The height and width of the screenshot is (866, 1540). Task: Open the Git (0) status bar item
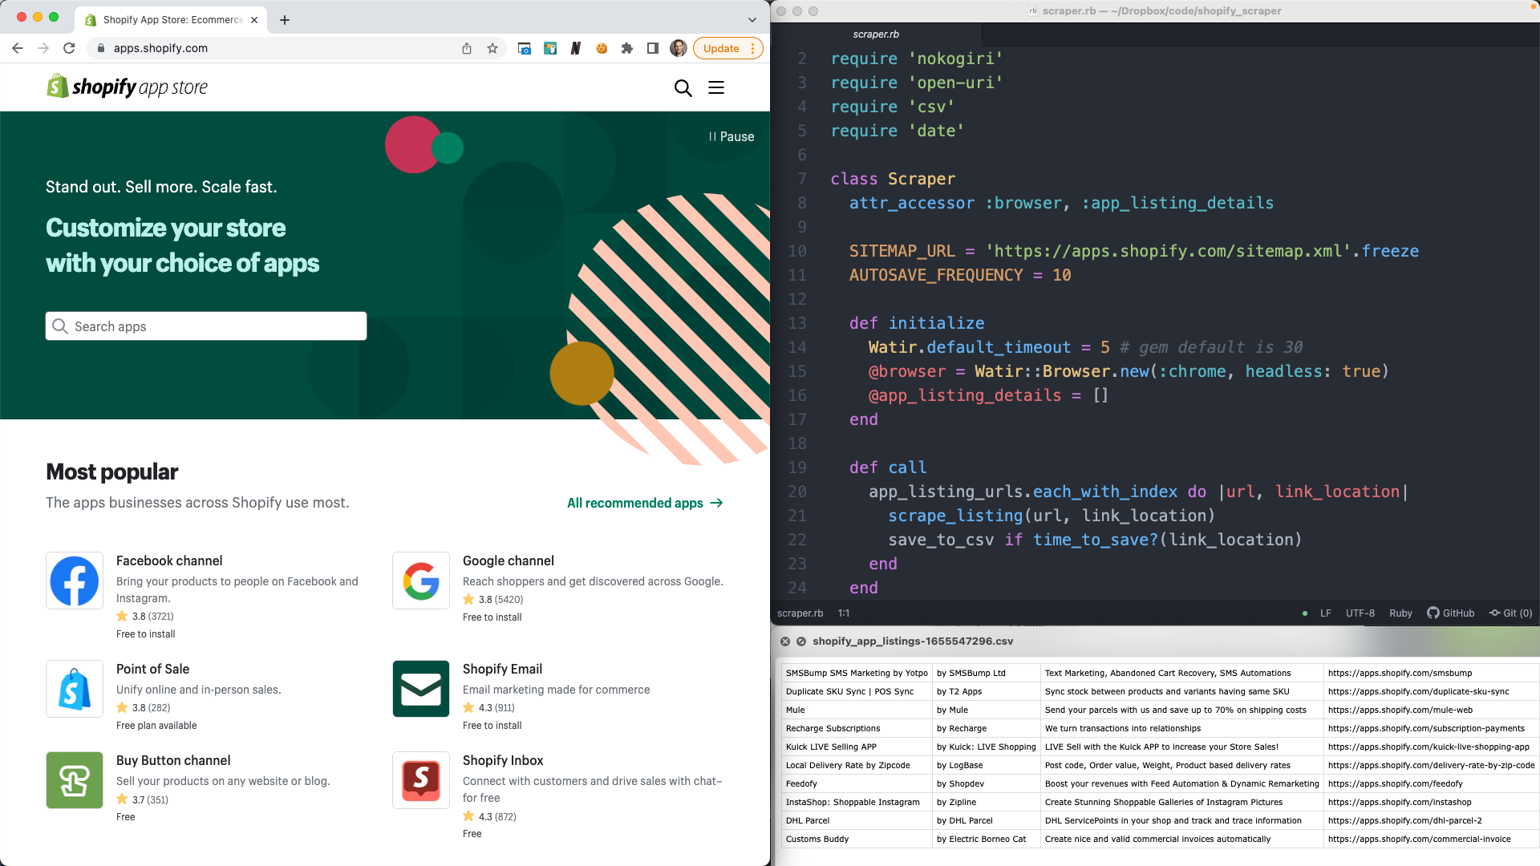[1510, 613]
